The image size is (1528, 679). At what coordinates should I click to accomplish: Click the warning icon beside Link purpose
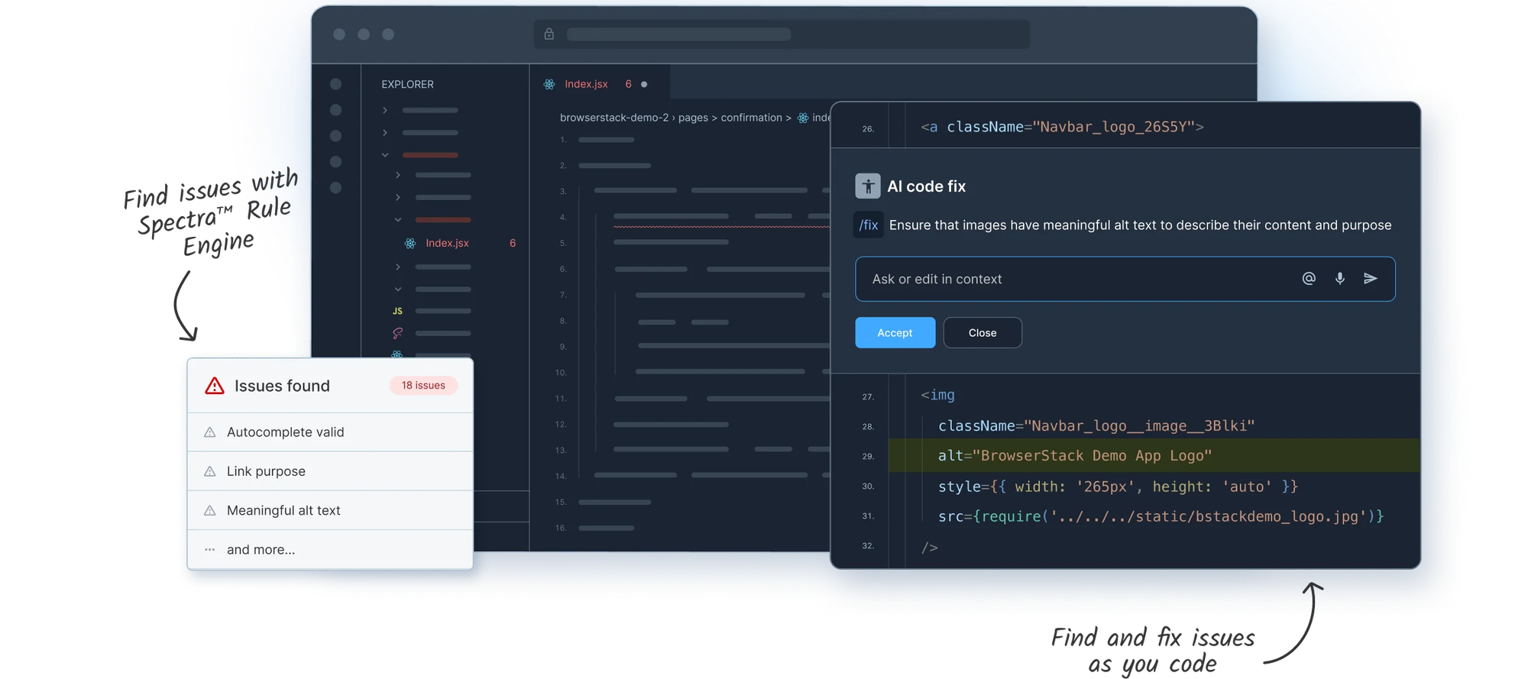(209, 471)
